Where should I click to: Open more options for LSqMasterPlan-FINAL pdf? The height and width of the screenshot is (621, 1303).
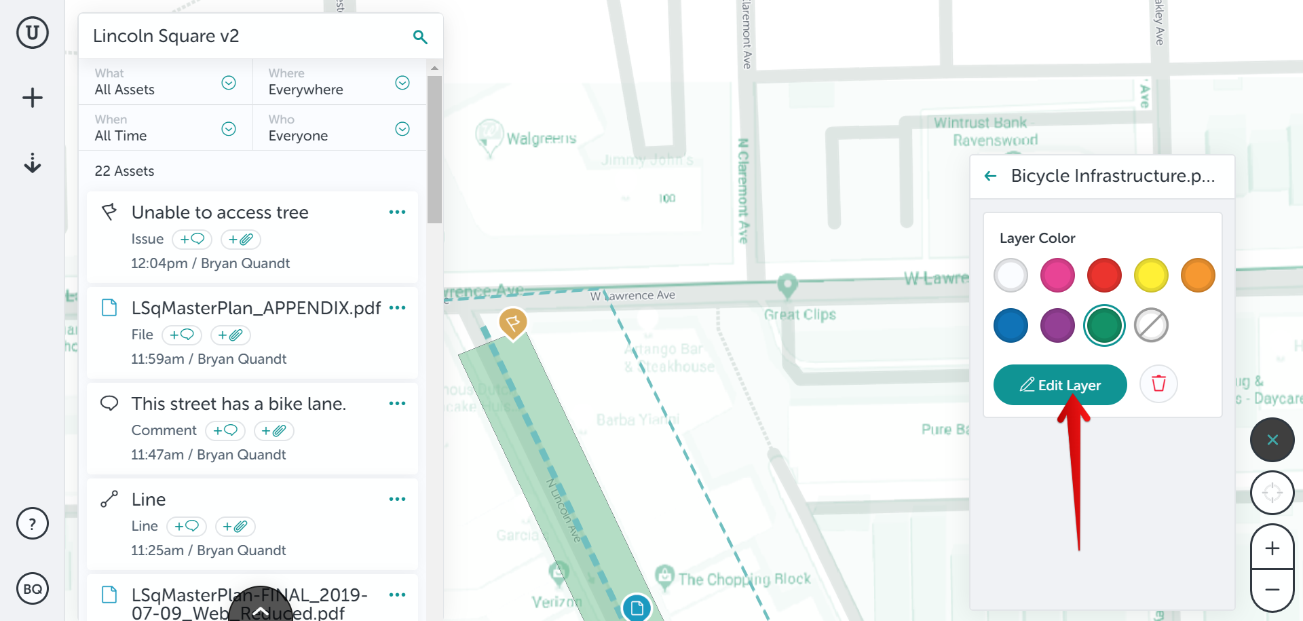click(x=398, y=595)
